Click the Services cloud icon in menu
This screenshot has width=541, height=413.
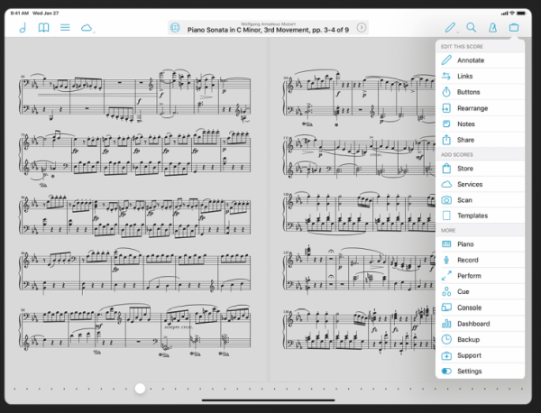446,184
